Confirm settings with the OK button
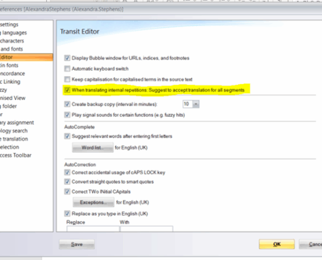322x260 pixels. click(x=276, y=244)
